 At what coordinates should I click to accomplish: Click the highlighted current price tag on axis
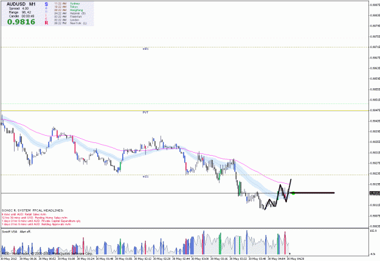[x=375, y=193]
